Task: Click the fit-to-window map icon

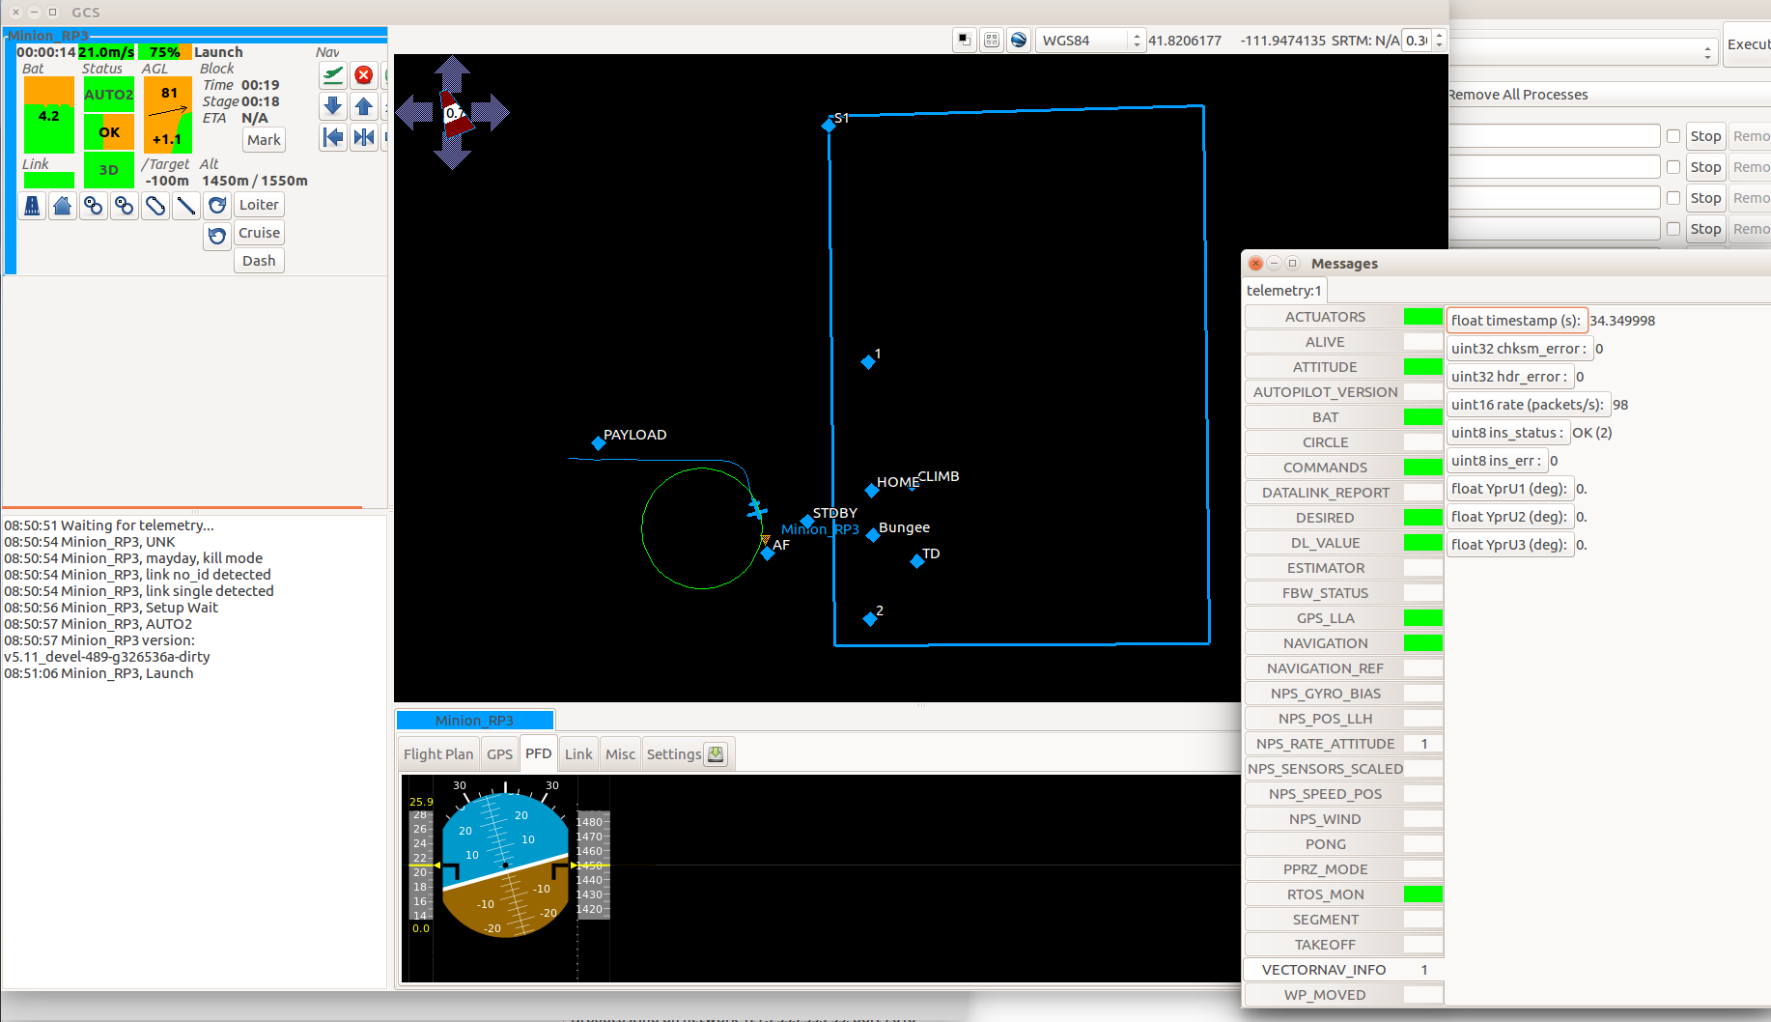Action: pyautogui.click(x=992, y=40)
